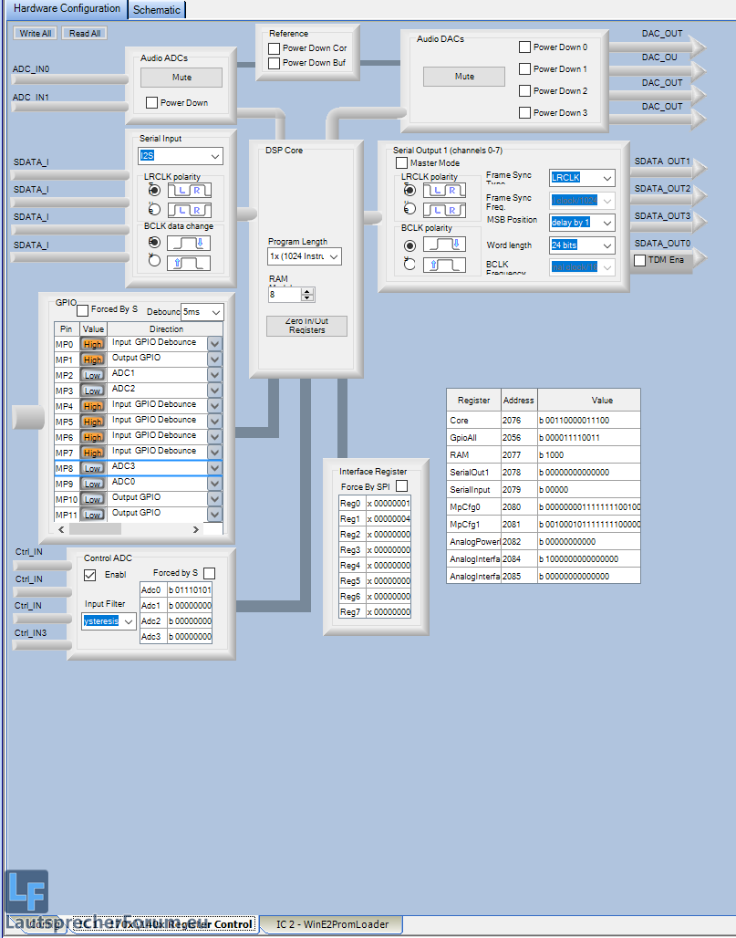The image size is (736, 938).
Task: Open the IC 2 - WinE2PromLoader tab
Action: (x=332, y=924)
